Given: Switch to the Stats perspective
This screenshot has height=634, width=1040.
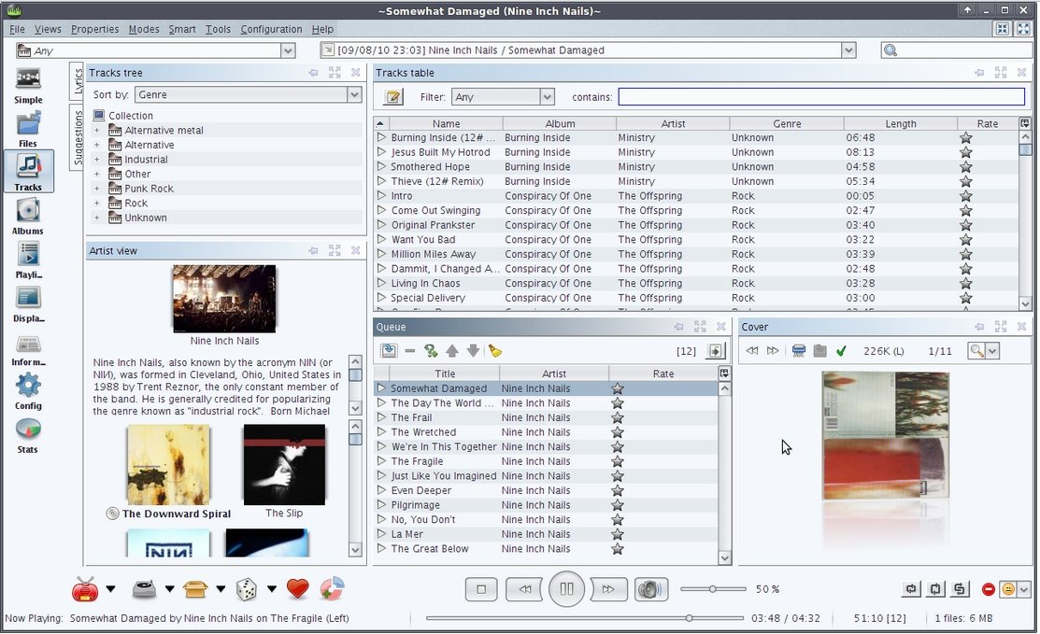Looking at the screenshot, I should pos(28,435).
